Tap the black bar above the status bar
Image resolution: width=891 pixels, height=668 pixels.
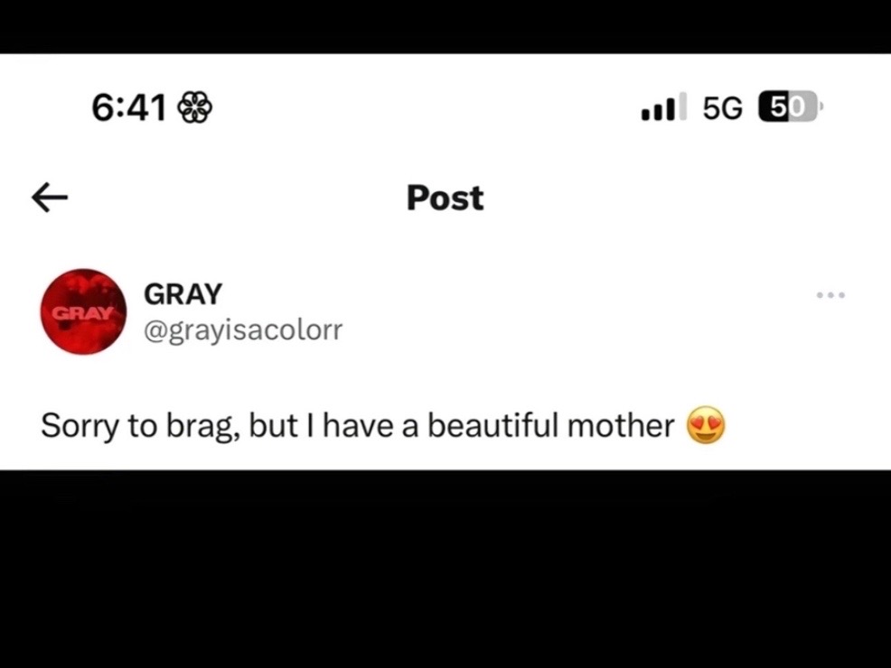pos(445,25)
